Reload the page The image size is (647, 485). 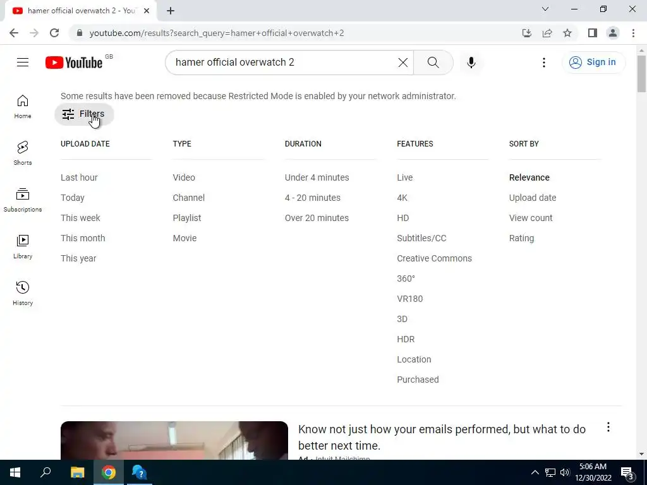click(x=54, y=33)
